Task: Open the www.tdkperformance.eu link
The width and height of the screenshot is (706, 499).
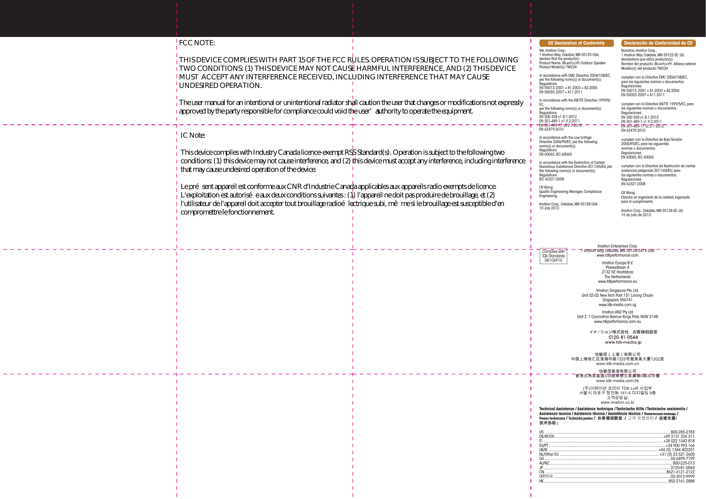Action: pyautogui.click(x=617, y=281)
